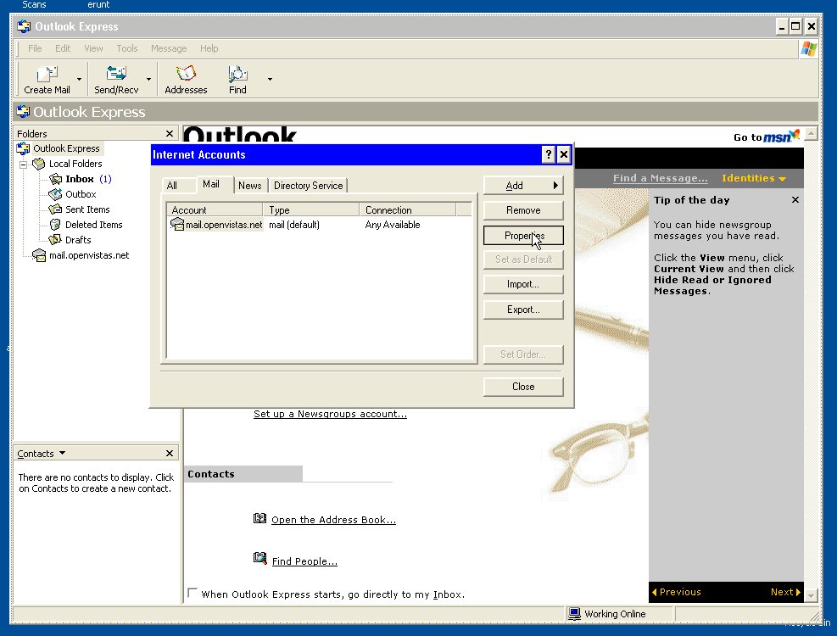Select the Outbox folder icon
The width and height of the screenshot is (837, 636).
click(55, 194)
